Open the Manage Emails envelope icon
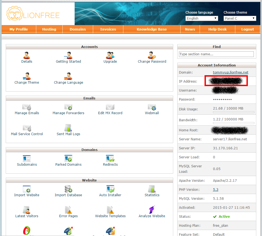 pyautogui.click(x=27, y=107)
